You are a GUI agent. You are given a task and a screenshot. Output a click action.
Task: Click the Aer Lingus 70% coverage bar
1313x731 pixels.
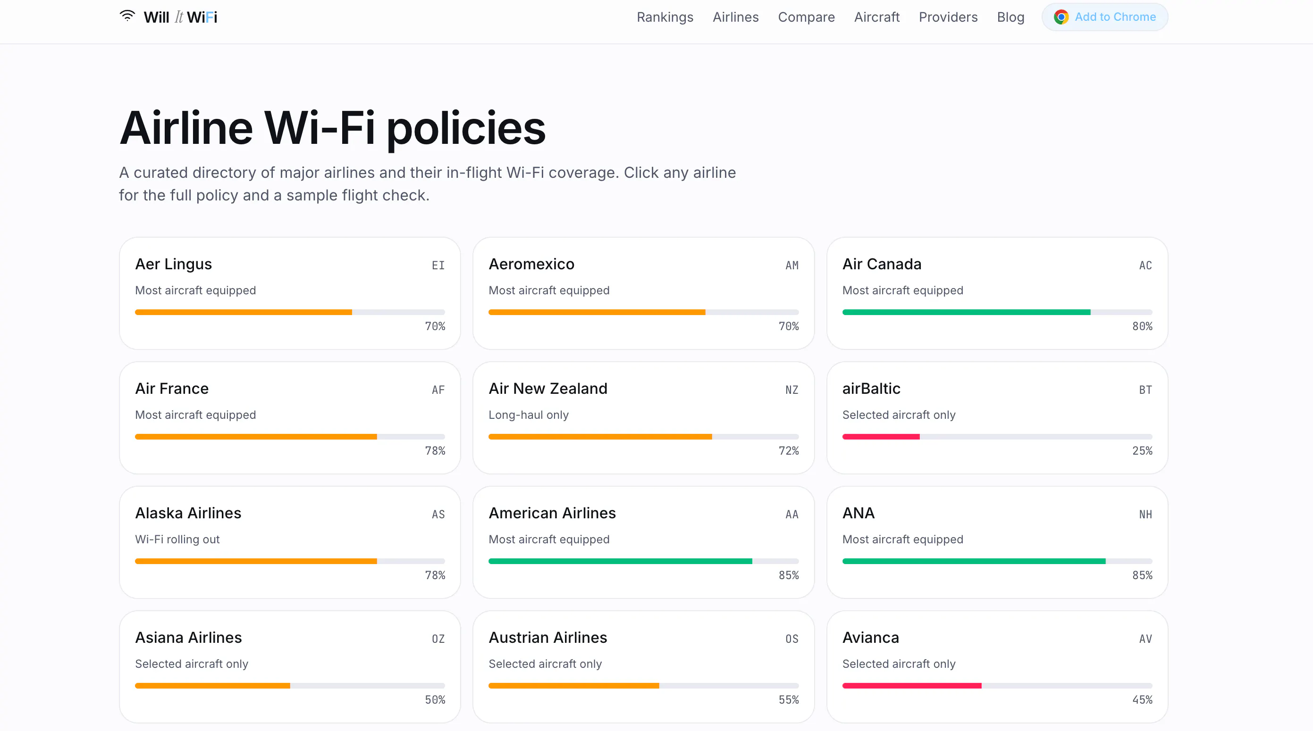click(x=289, y=312)
